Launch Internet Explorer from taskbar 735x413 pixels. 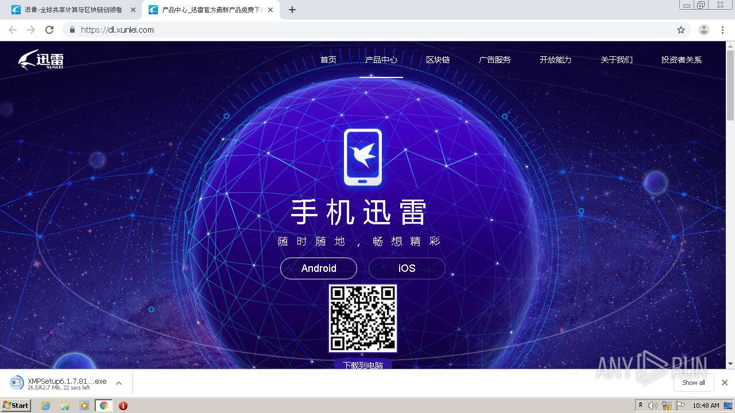point(45,406)
